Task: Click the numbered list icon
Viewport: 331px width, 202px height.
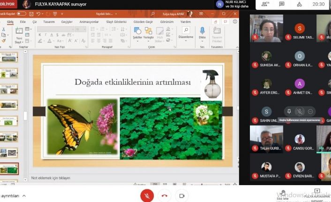Action: pos(102,29)
